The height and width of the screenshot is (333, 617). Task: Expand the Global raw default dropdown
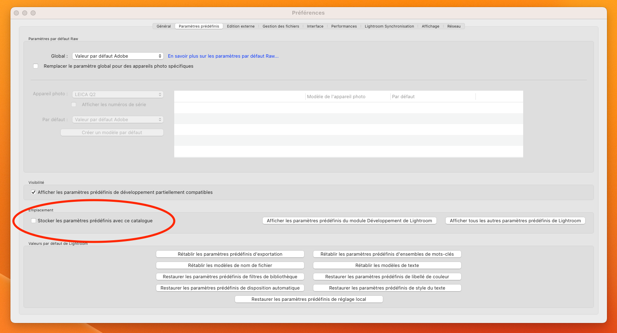[118, 56]
